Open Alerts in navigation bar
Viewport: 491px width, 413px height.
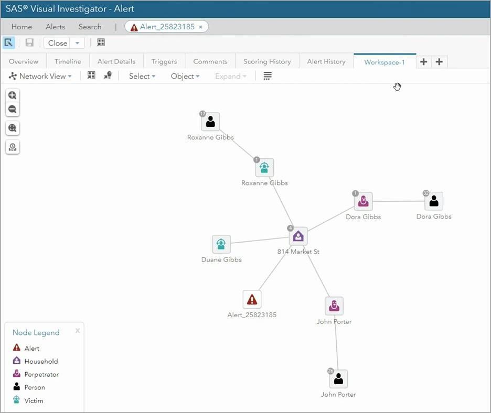pyautogui.click(x=56, y=27)
